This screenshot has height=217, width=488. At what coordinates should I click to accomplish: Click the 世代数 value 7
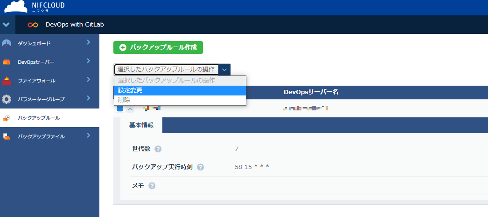pos(237,149)
